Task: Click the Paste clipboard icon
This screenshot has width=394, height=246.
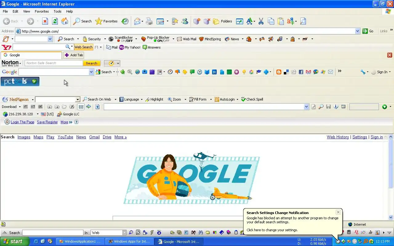Action: [281, 21]
